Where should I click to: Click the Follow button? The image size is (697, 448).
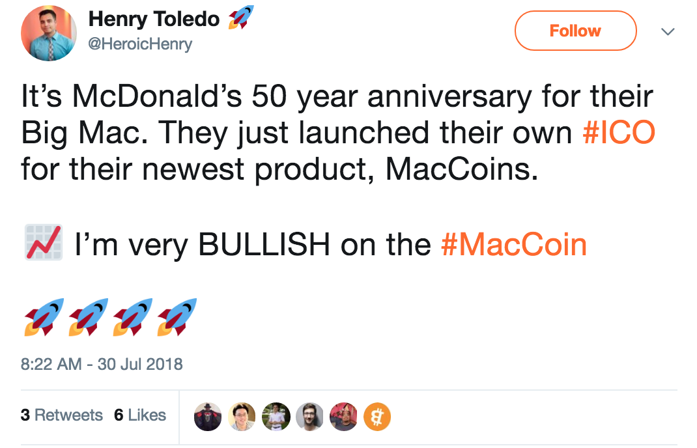click(575, 31)
